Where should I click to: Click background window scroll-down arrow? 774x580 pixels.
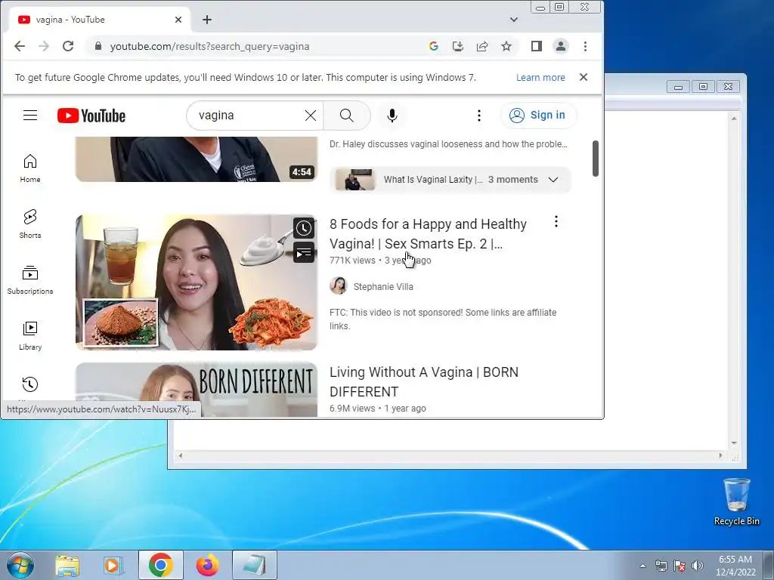(734, 443)
